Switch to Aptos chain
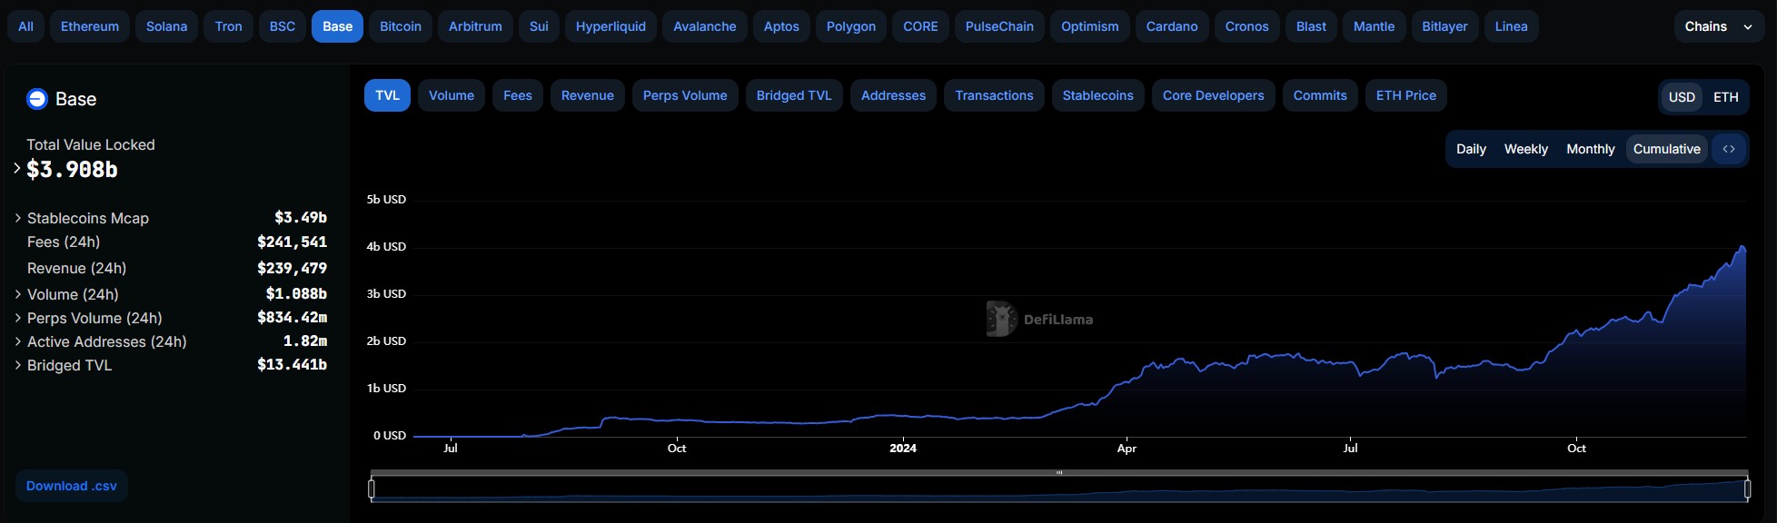The width and height of the screenshot is (1777, 523). 781,26
